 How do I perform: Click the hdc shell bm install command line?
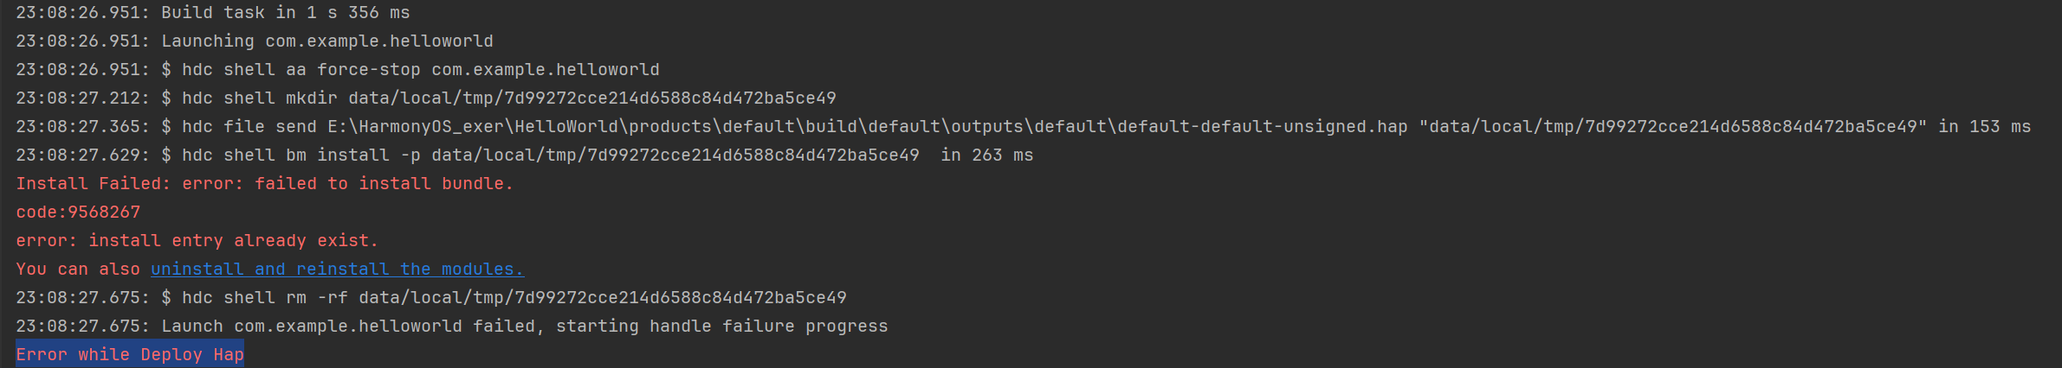(x=524, y=155)
